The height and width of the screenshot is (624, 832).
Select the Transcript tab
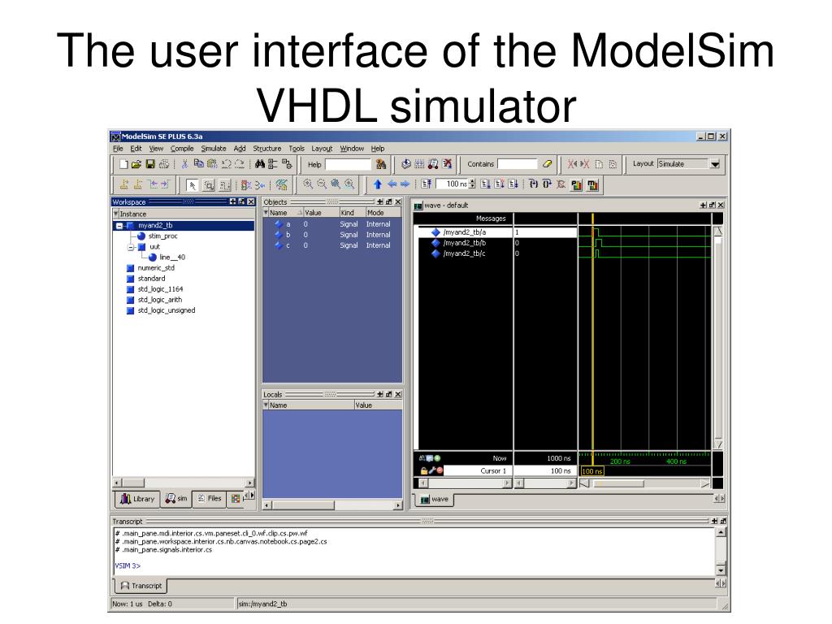pyautogui.click(x=141, y=586)
